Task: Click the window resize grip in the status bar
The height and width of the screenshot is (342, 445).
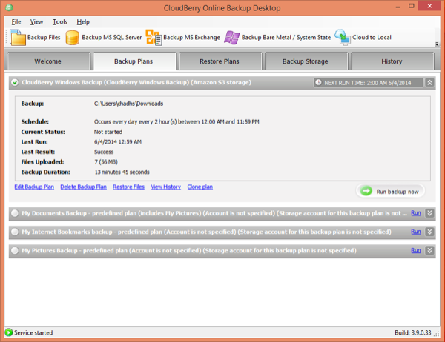Action: [x=437, y=335]
